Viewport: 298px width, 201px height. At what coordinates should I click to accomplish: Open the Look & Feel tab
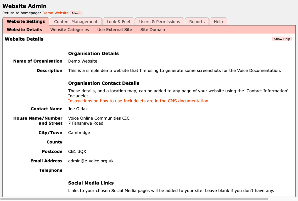pyautogui.click(x=118, y=22)
